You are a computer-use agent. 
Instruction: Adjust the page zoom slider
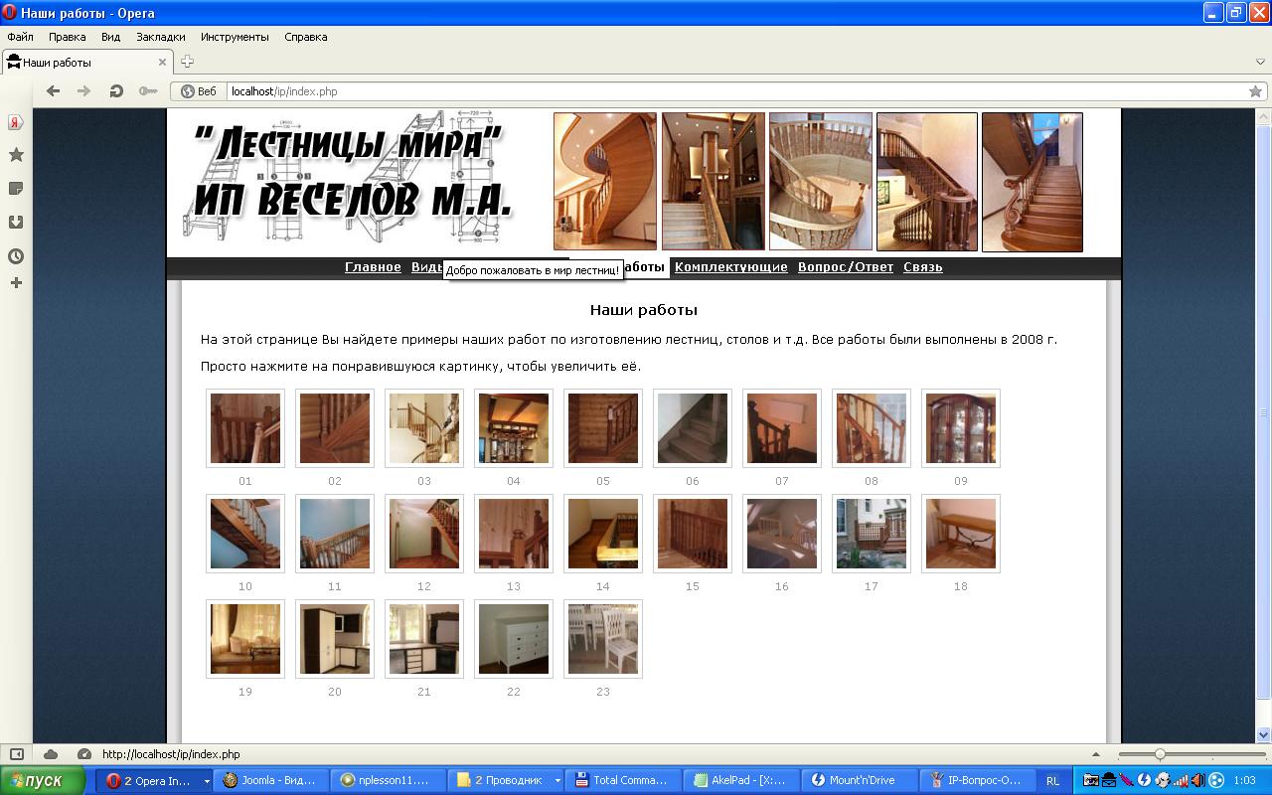[1192, 754]
